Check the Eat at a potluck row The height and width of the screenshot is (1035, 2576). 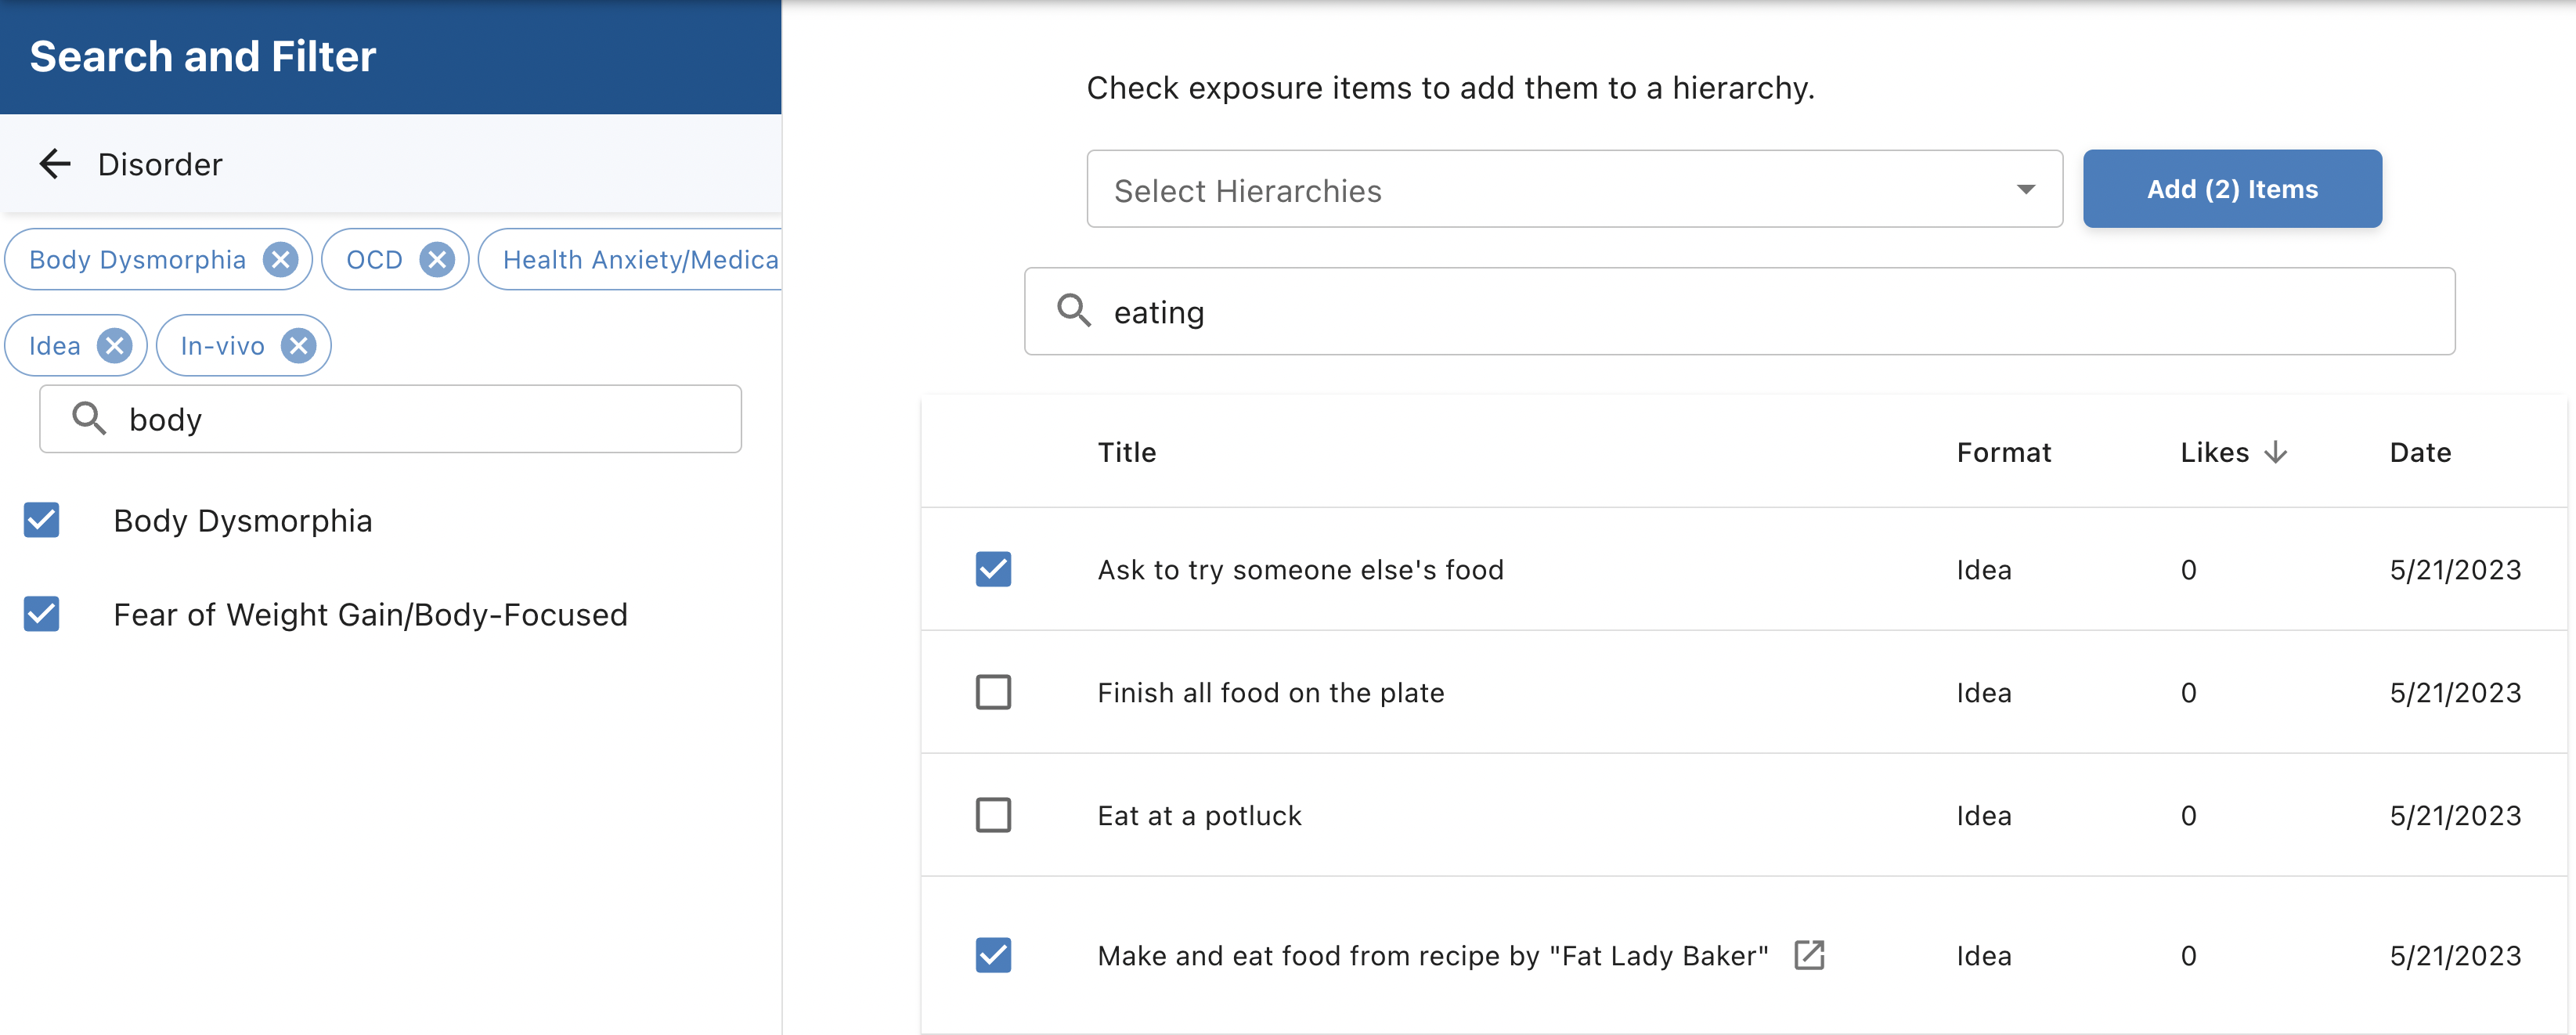coord(993,815)
